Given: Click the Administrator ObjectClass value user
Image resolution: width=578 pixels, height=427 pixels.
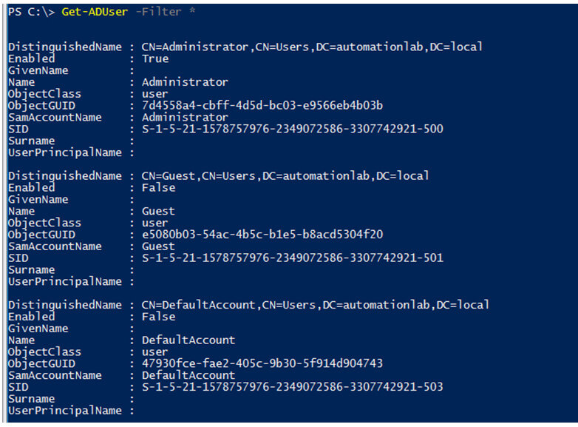Looking at the screenshot, I should (x=155, y=94).
